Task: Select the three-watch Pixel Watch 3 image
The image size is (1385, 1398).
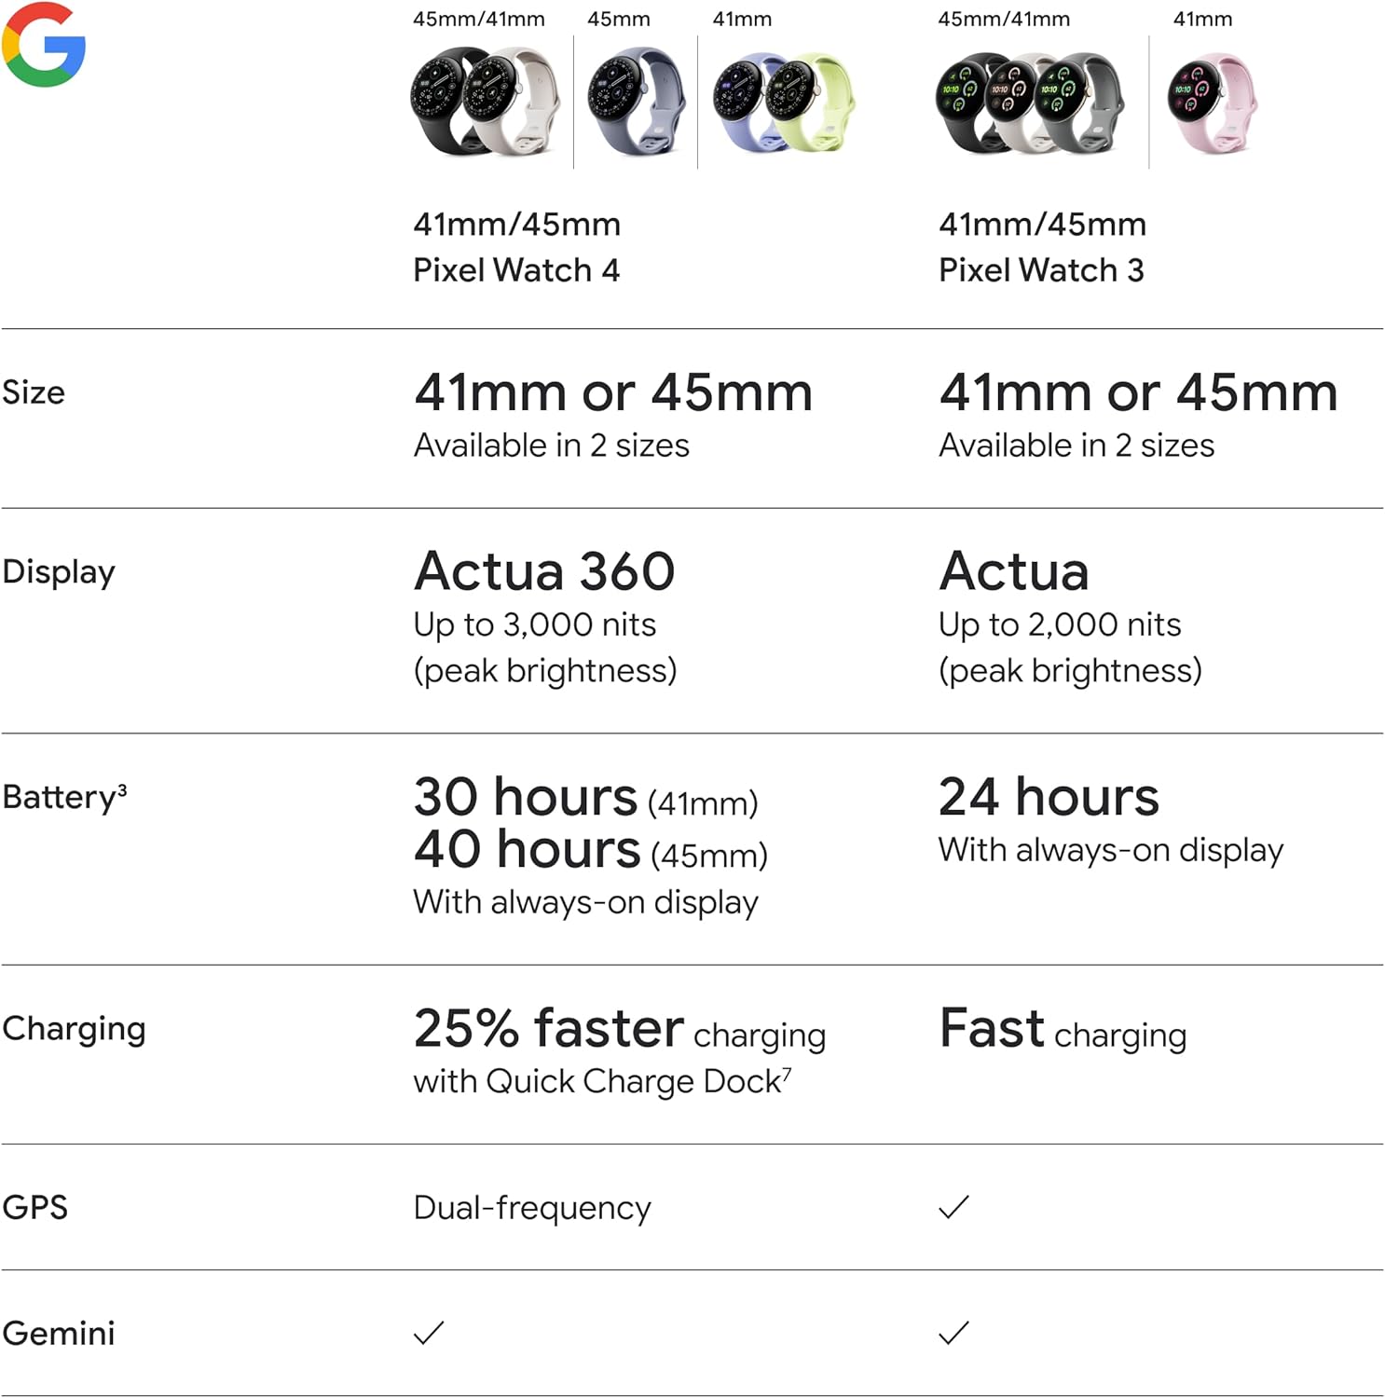Action: [x=1029, y=103]
